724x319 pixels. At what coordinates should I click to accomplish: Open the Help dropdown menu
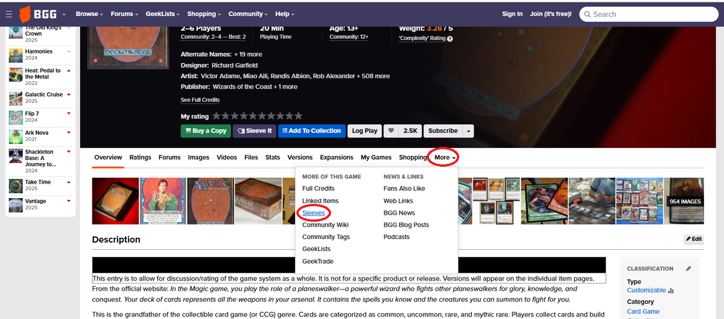point(284,14)
